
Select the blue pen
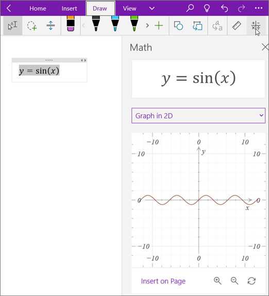tap(115, 24)
